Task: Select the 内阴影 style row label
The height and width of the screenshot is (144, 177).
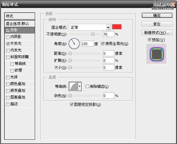Action: pos(16,37)
